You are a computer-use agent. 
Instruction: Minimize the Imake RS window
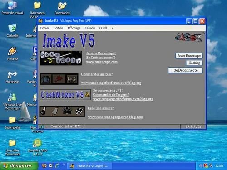coord(189,21)
